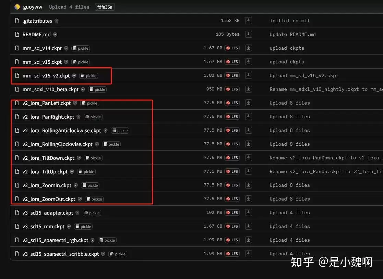Click the safety shield icon beside README.md
The image size is (383, 279).
click(x=55, y=34)
